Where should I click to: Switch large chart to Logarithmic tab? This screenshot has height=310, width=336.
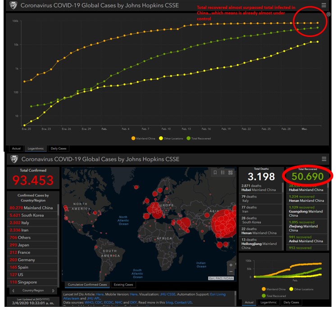(x=36, y=148)
